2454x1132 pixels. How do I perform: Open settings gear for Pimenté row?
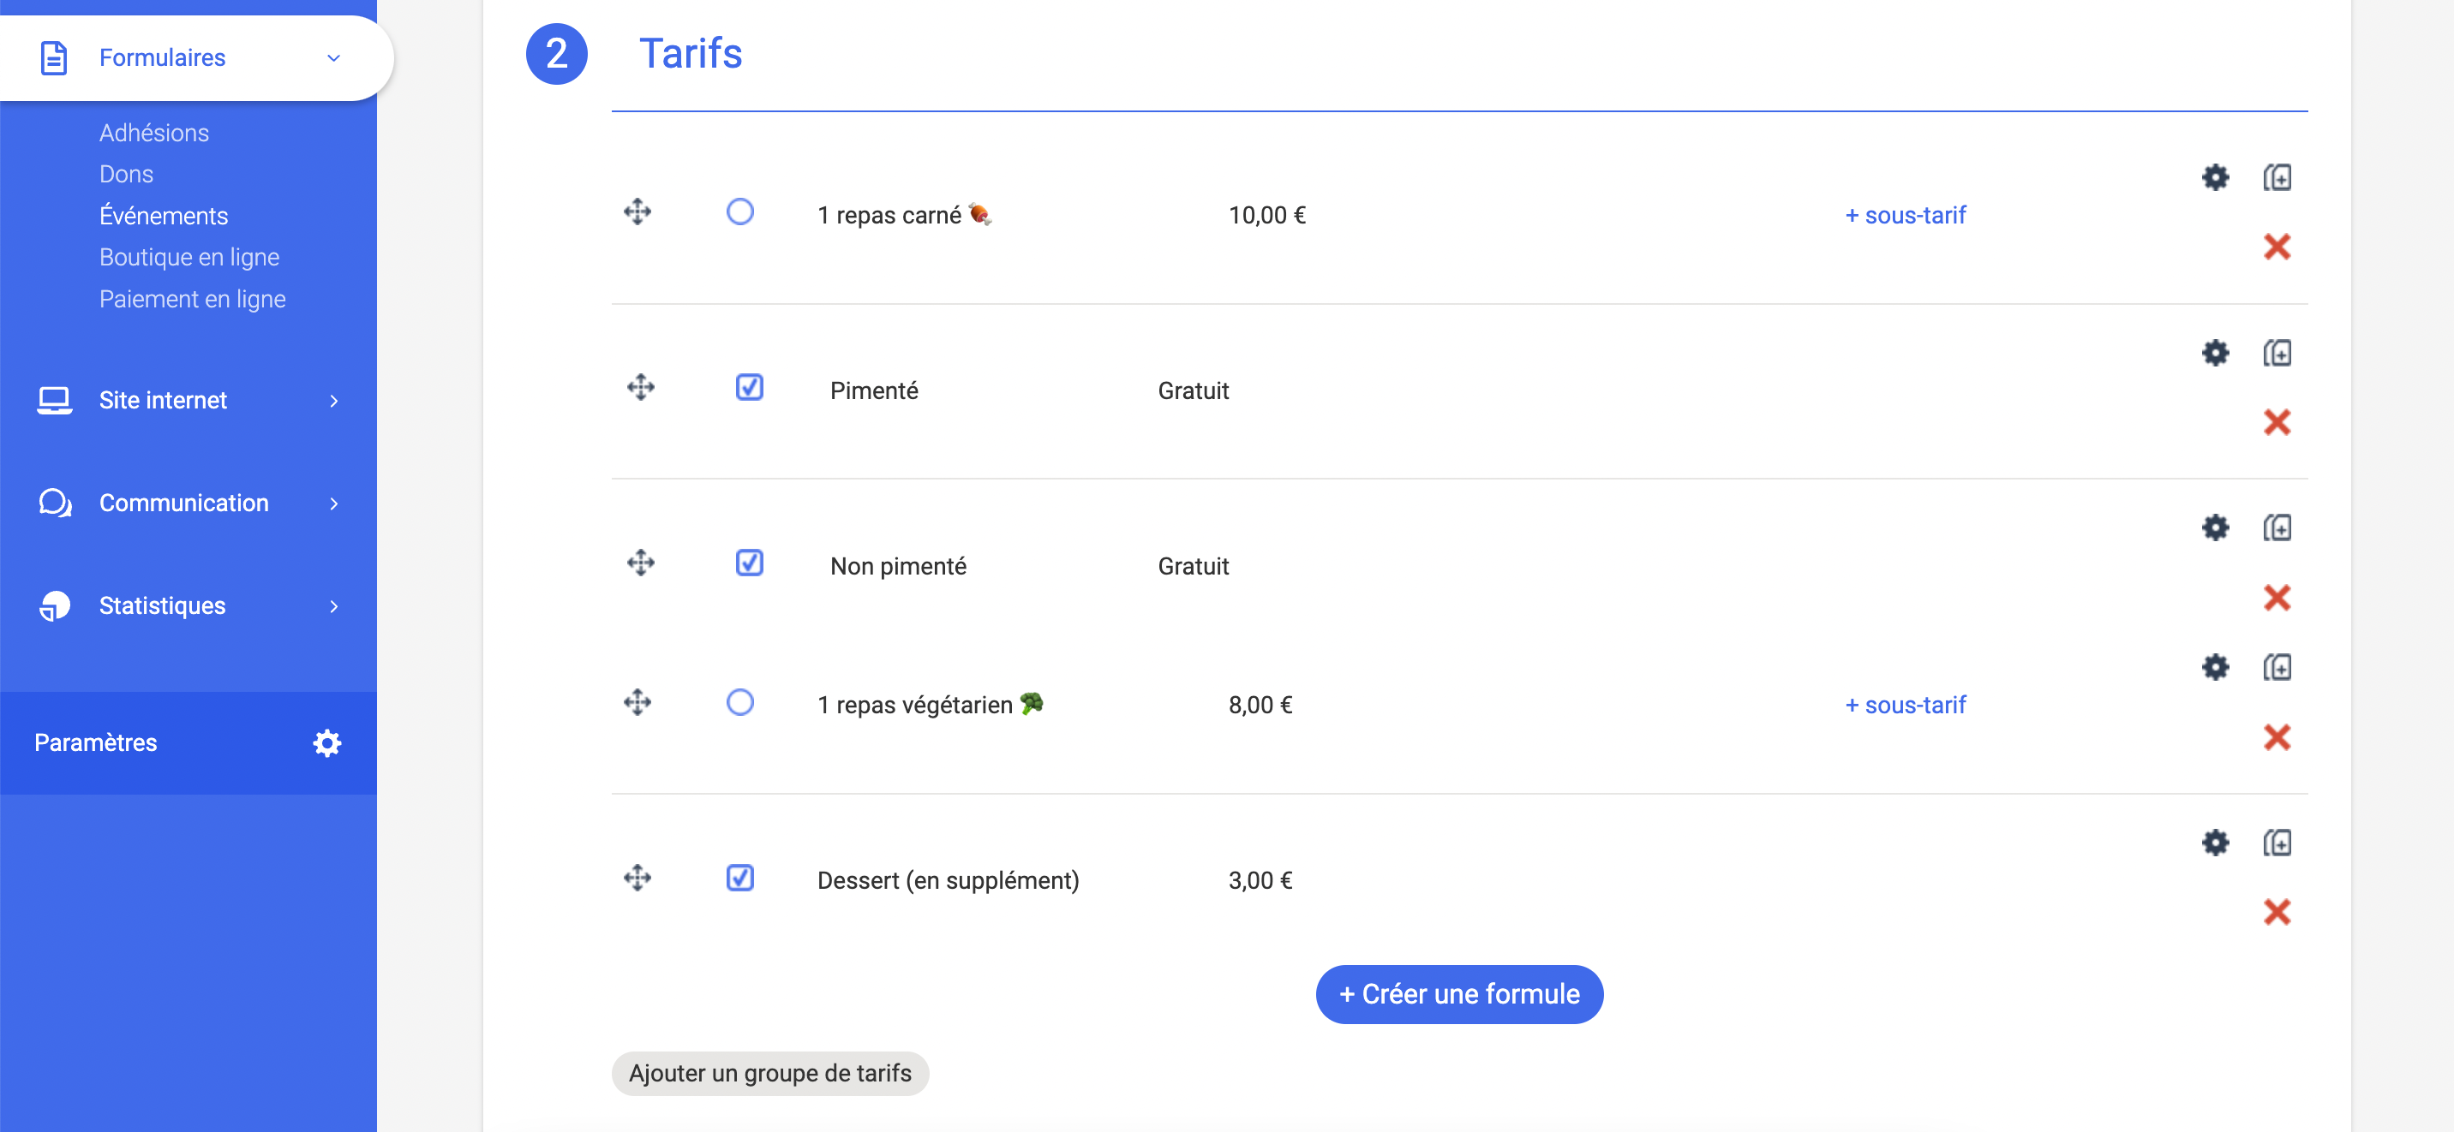click(2215, 353)
